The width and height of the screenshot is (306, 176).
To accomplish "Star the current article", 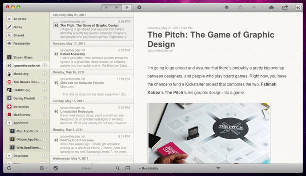I will pyautogui.click(x=240, y=8).
